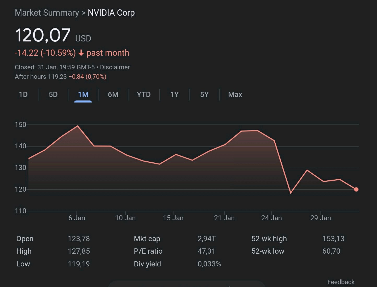
Task: Show the Max range chart
Action: (235, 94)
